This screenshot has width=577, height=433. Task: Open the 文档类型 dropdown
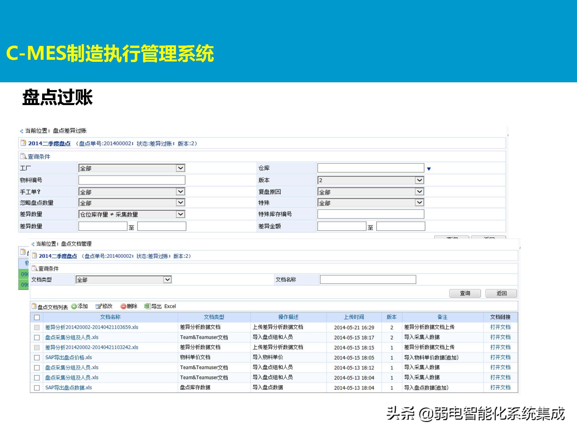tap(124, 279)
